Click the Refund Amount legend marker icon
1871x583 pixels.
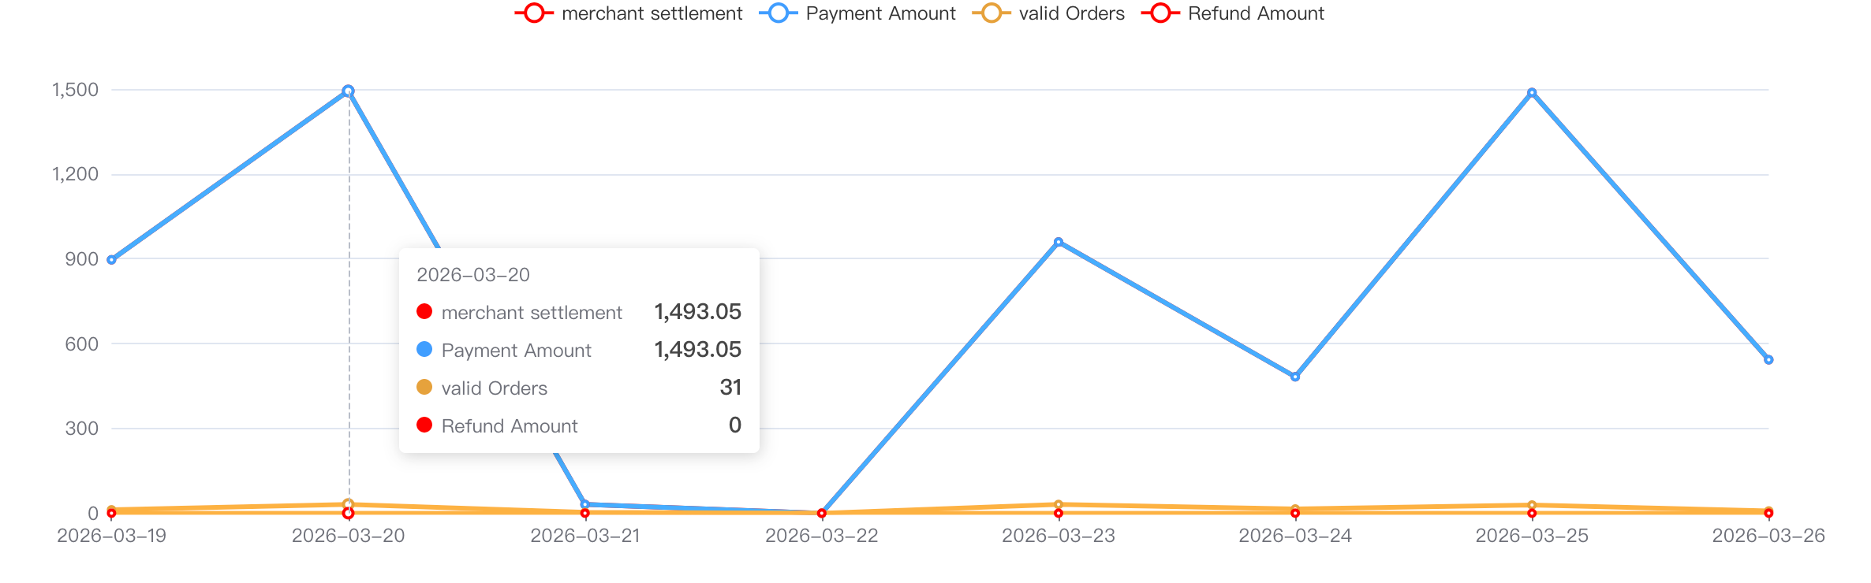[1160, 13]
